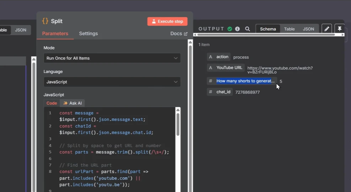This screenshot has width=351, height=192.
Task: Switch to the Settings tab
Action: (x=89, y=33)
